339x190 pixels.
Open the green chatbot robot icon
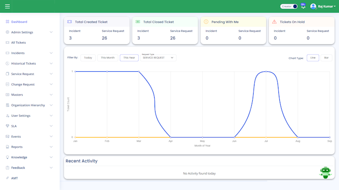tap(325, 172)
